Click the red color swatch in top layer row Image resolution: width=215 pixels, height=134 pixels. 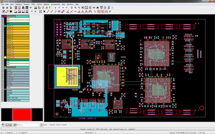(x=5, y=16)
